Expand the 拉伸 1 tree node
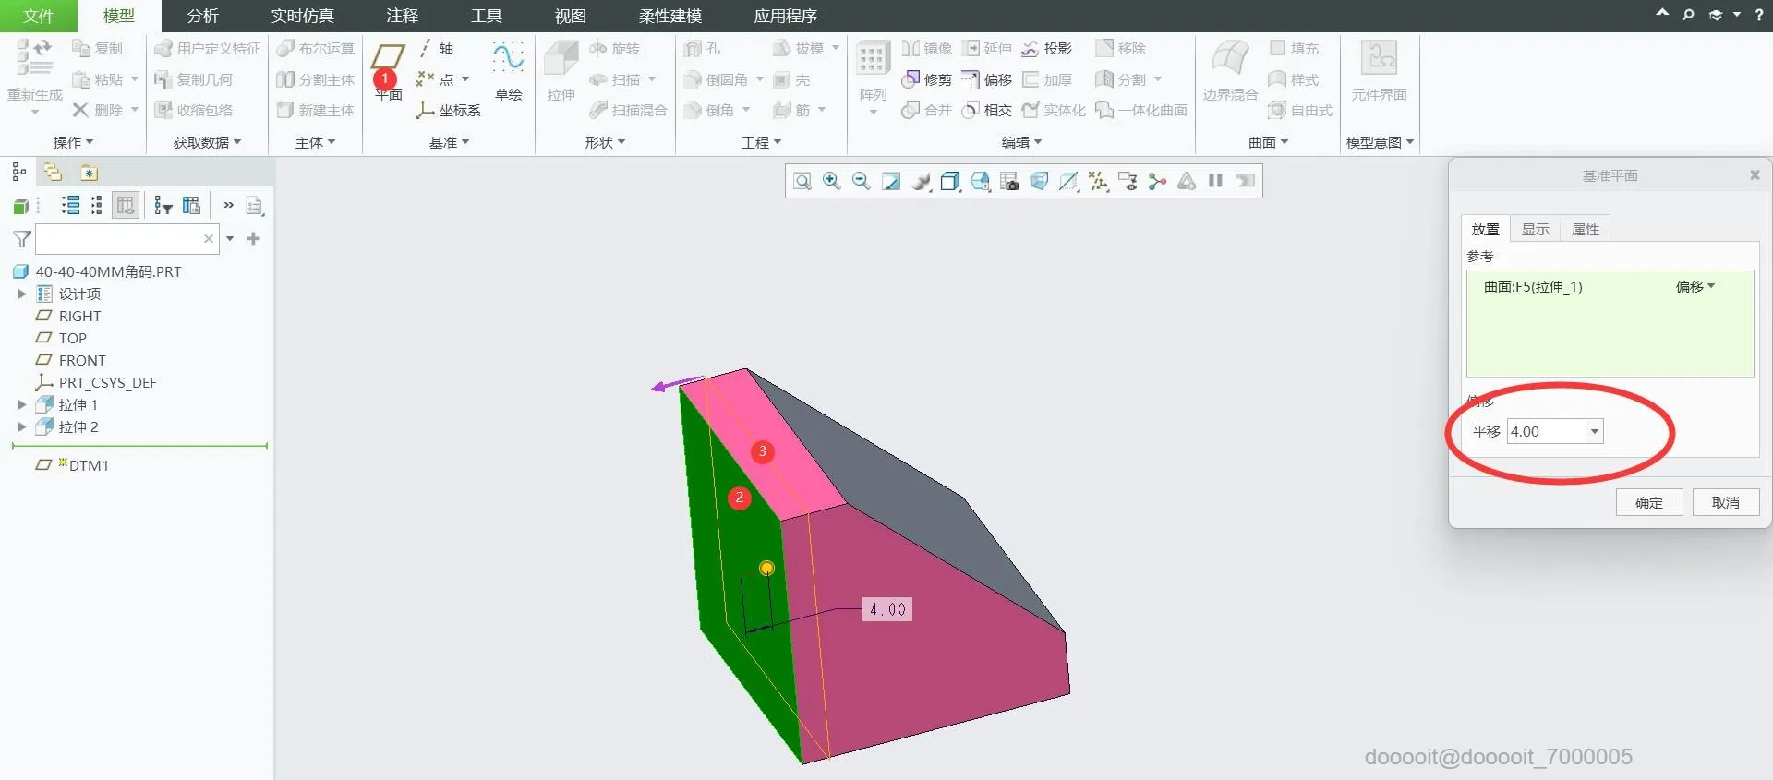The image size is (1773, 780). pyautogui.click(x=22, y=404)
